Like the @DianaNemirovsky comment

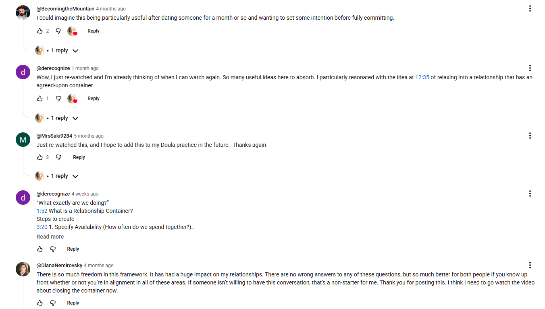click(x=40, y=303)
